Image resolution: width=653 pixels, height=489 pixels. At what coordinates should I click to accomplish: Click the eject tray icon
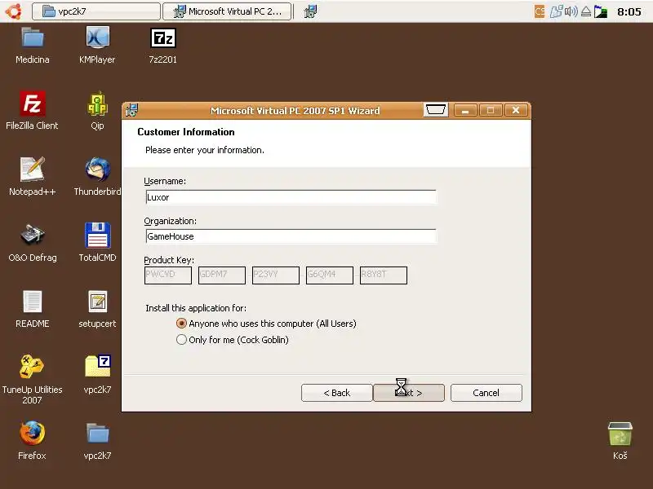coord(585,11)
